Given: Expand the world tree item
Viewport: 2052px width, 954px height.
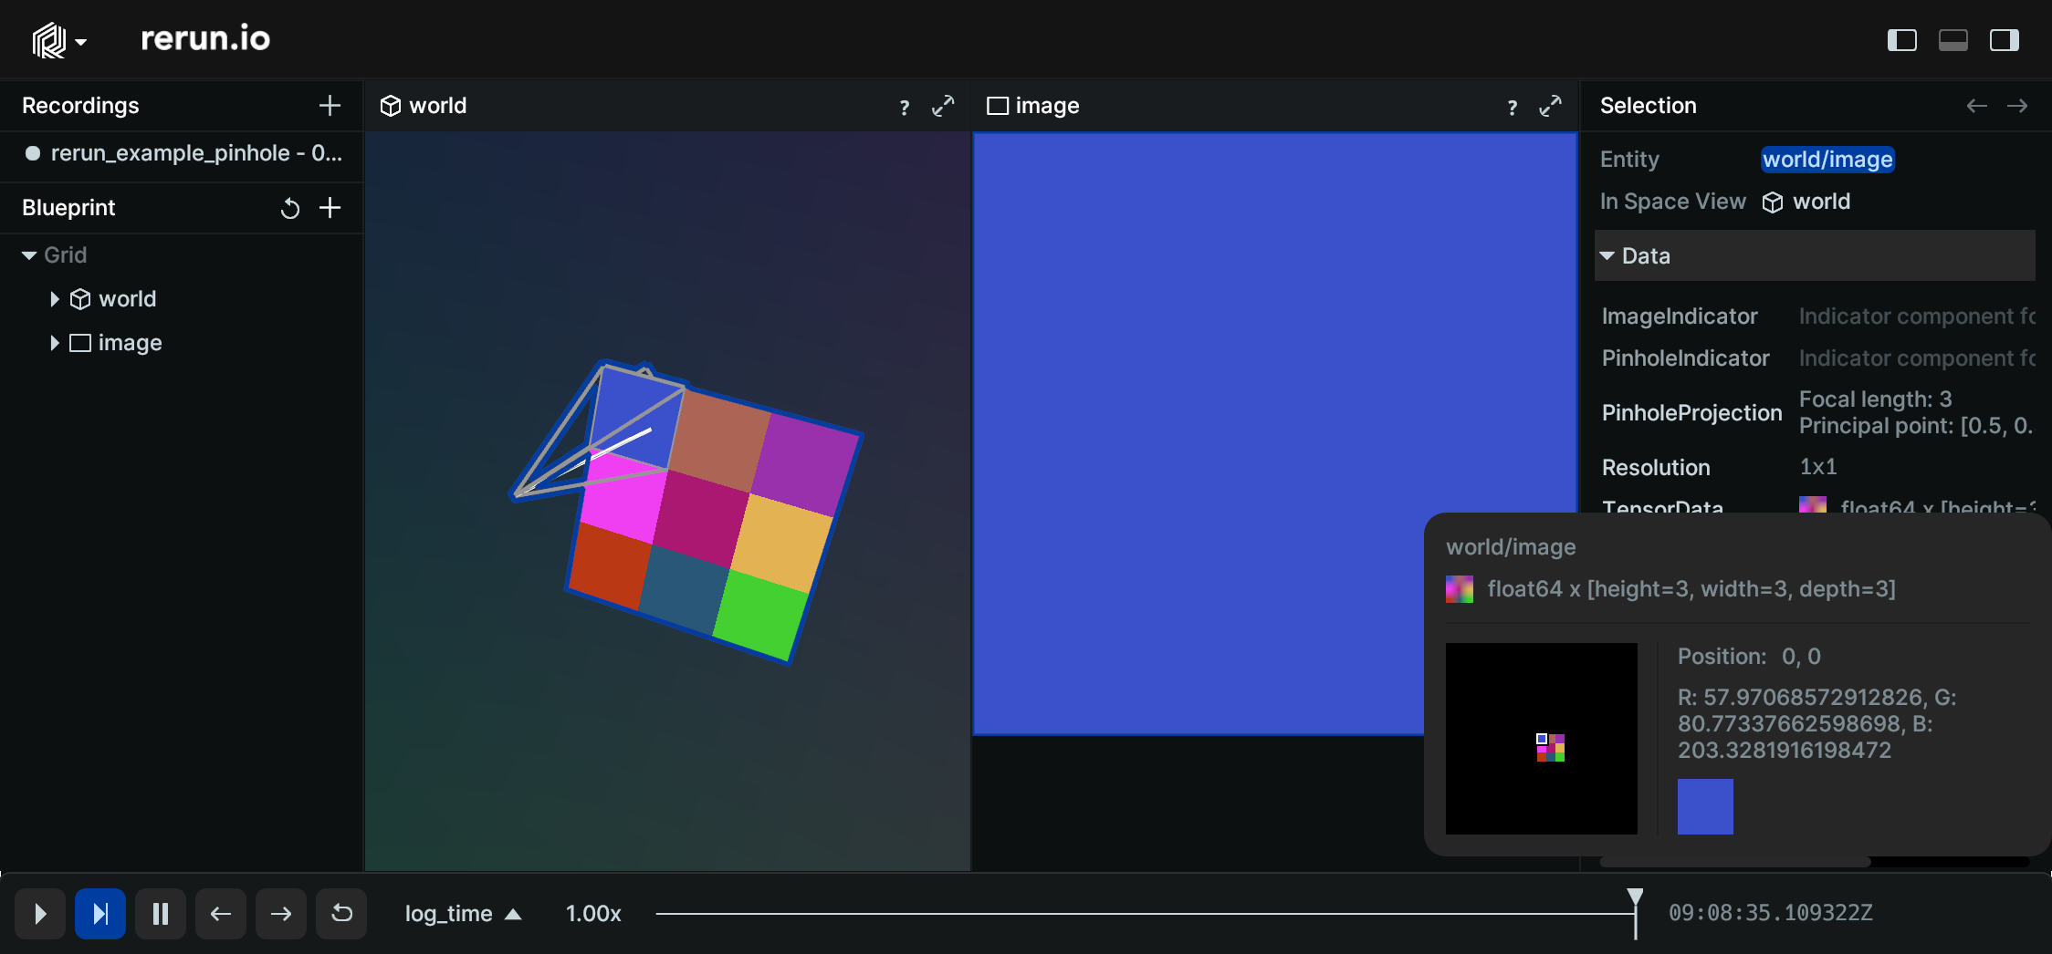Looking at the screenshot, I should tap(54, 298).
